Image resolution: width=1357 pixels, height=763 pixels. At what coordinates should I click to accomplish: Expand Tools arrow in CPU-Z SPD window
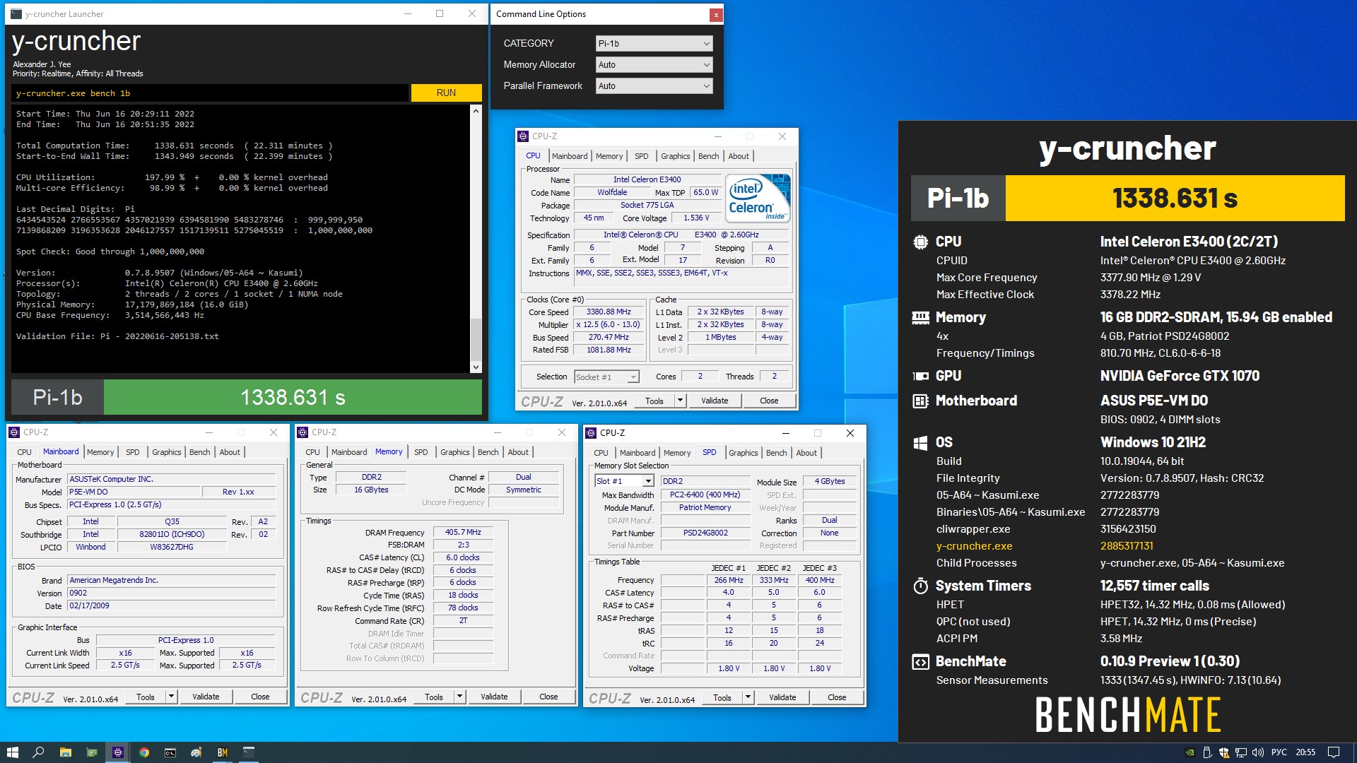(x=748, y=697)
